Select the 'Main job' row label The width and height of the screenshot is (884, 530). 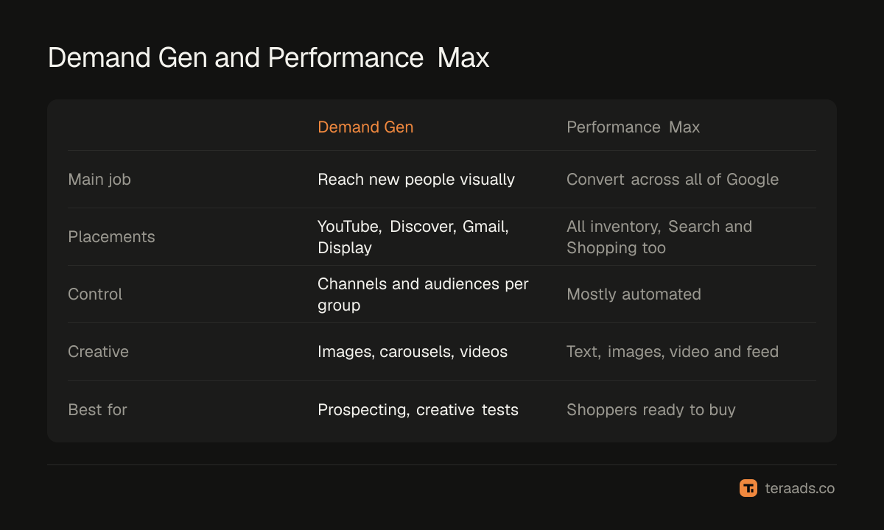[99, 180]
